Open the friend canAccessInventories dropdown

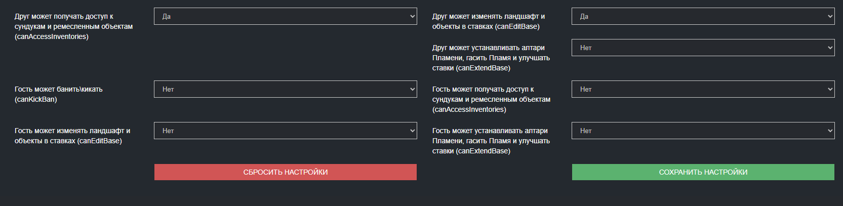click(x=285, y=16)
